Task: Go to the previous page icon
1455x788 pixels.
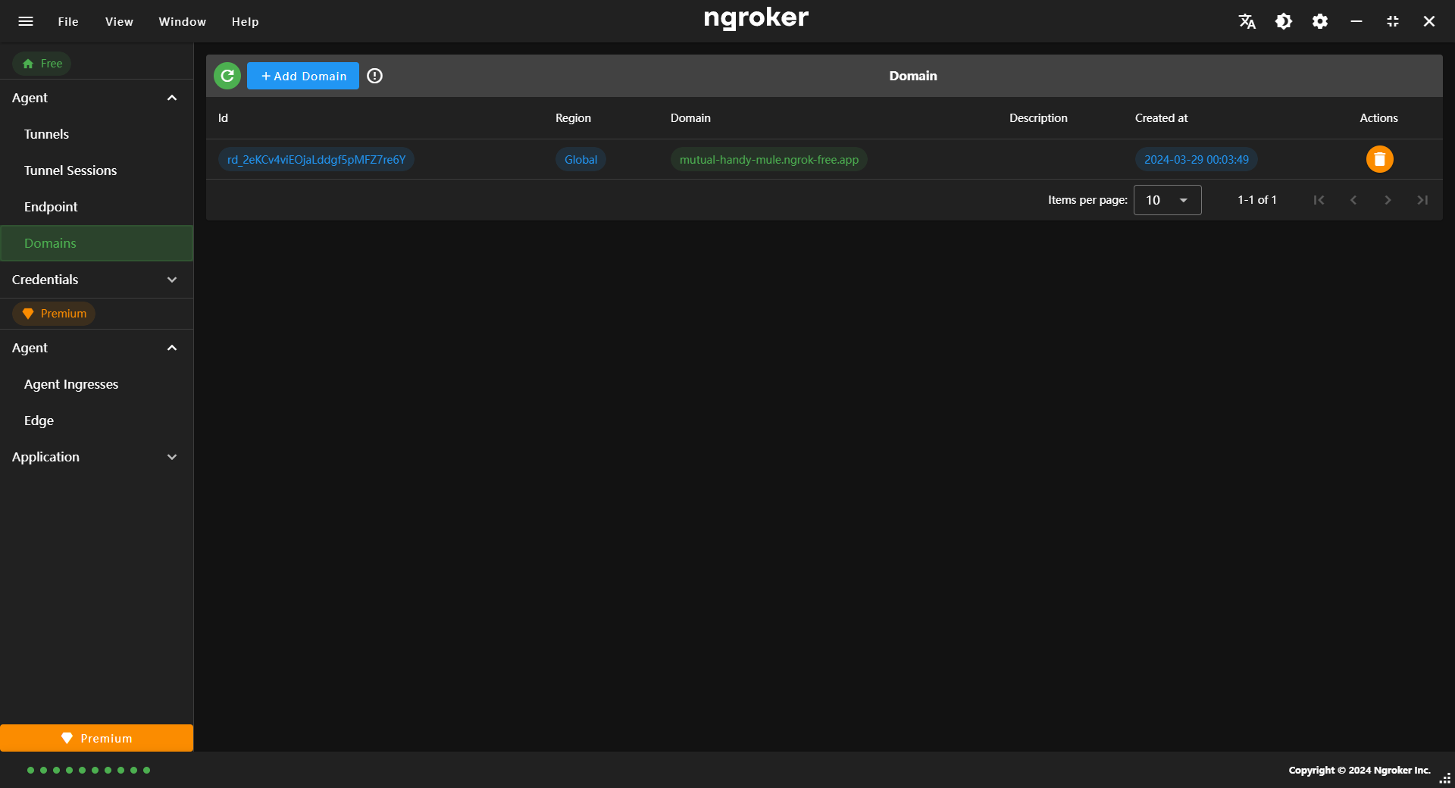Action: click(x=1353, y=200)
